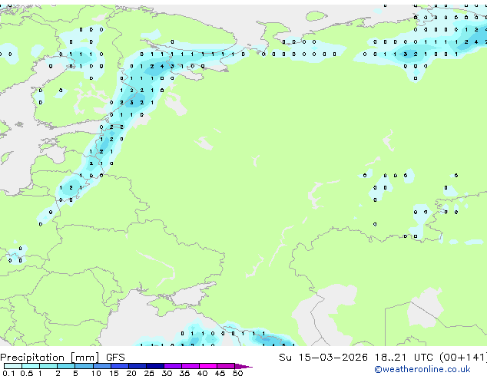Click the '0.5' legend scale label
This screenshot has height=376, width=487.
tap(26, 373)
